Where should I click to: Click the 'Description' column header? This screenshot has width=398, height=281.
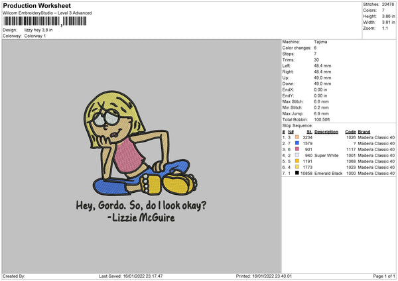(x=326, y=132)
